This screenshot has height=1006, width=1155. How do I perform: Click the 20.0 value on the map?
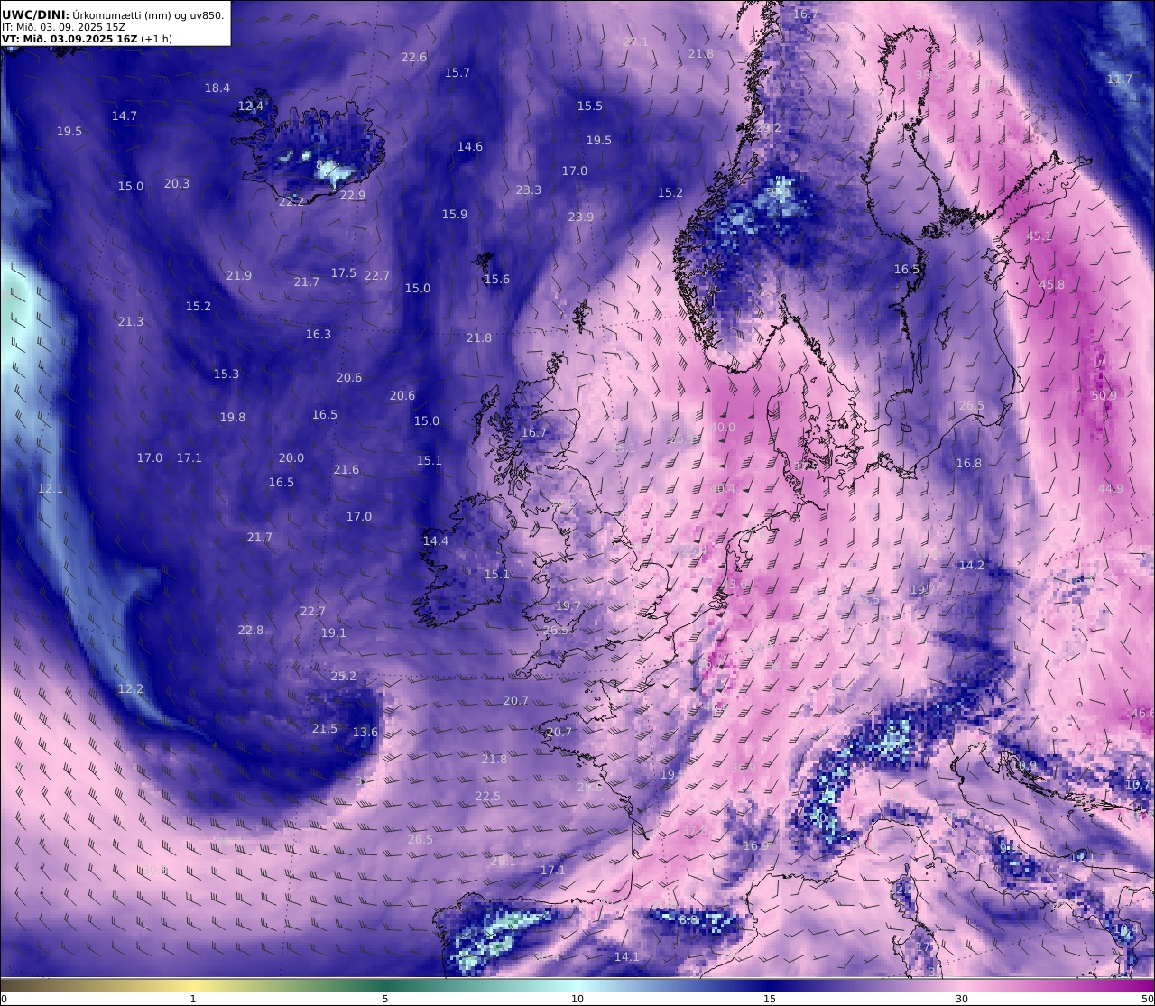[x=291, y=458]
